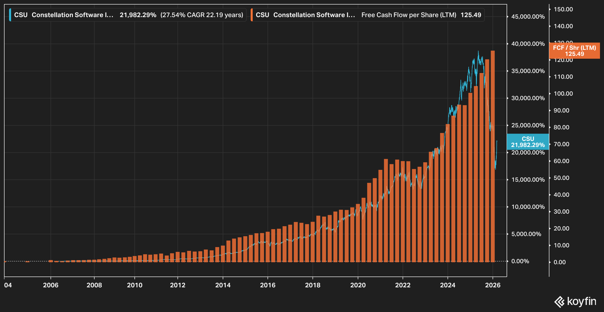Select the CSU ticker in the orange legend
Image resolution: width=604 pixels, height=312 pixels.
click(x=262, y=15)
